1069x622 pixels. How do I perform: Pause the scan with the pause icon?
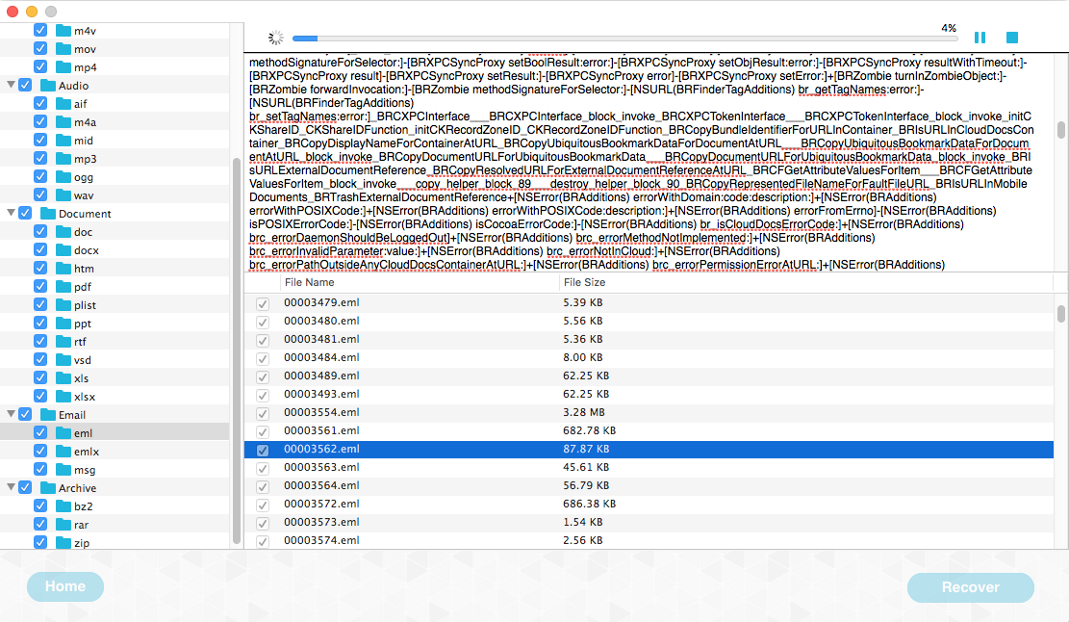point(980,38)
